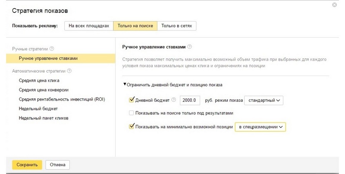Click the Показывать рекламу: label
Image resolution: width=345 pixels, height=174 pixels.
[35, 26]
